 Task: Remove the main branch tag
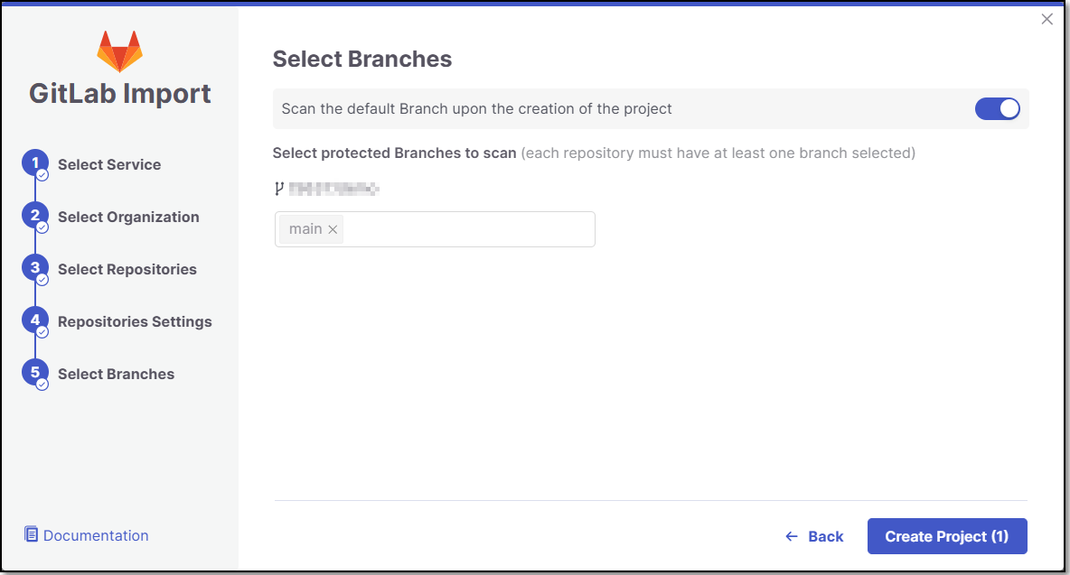click(x=333, y=229)
